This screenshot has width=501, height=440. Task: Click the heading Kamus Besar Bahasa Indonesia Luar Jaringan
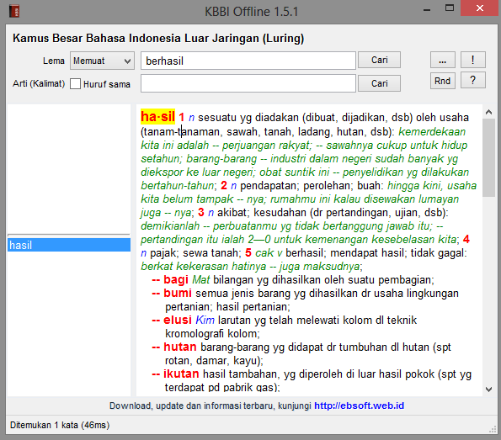click(x=158, y=39)
